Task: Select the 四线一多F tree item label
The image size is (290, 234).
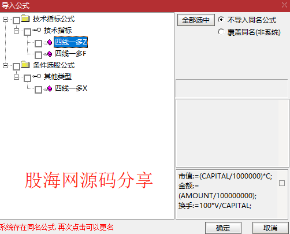Action: click(70, 54)
